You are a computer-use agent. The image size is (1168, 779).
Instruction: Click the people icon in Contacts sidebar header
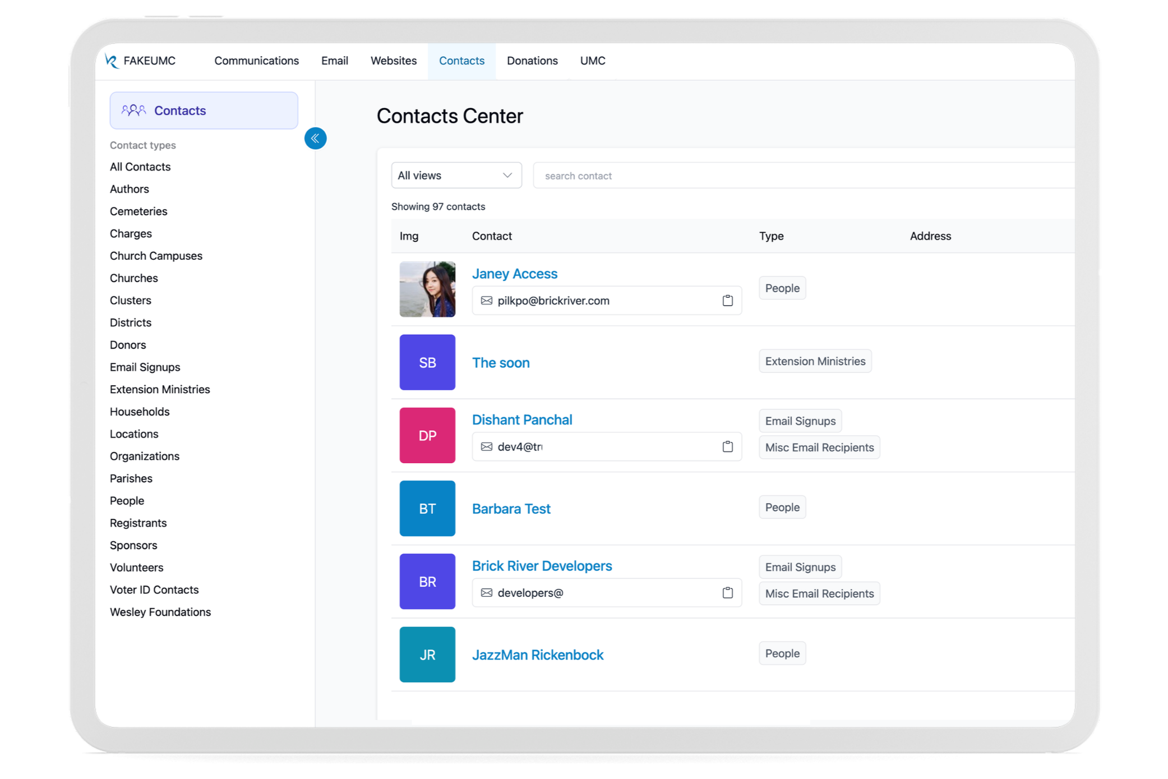(x=133, y=110)
